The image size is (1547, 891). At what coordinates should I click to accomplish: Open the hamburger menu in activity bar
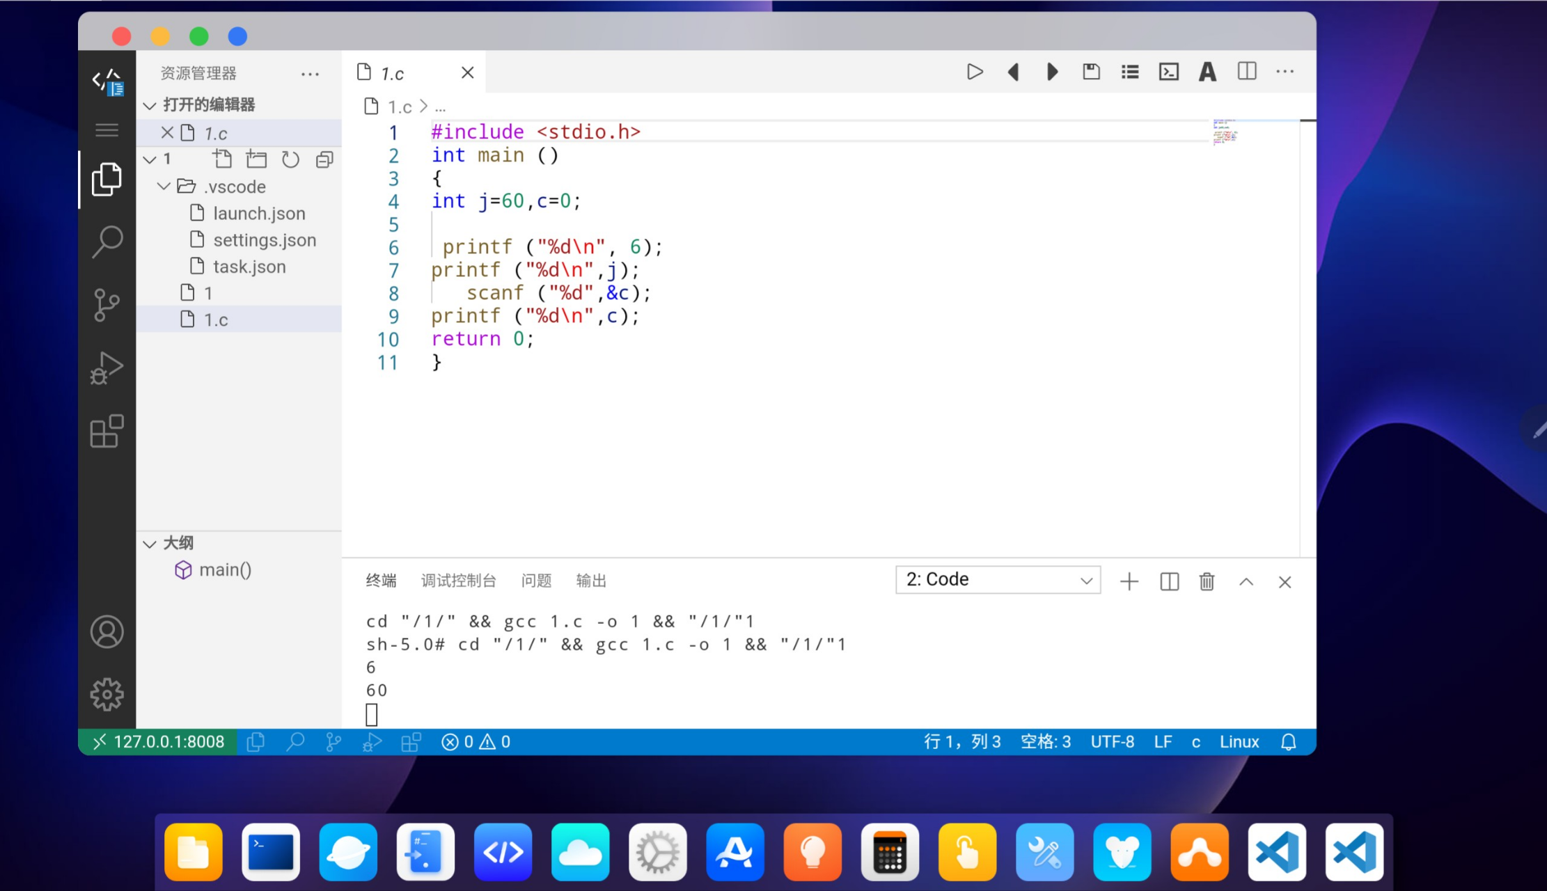tap(107, 130)
